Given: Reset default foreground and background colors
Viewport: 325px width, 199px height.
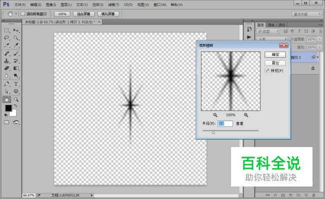Looking at the screenshot, I should (6, 115).
